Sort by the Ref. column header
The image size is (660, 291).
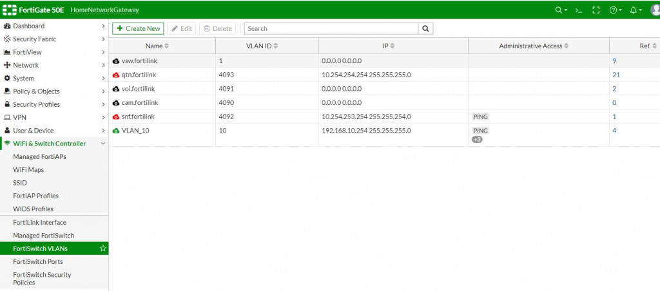point(648,46)
